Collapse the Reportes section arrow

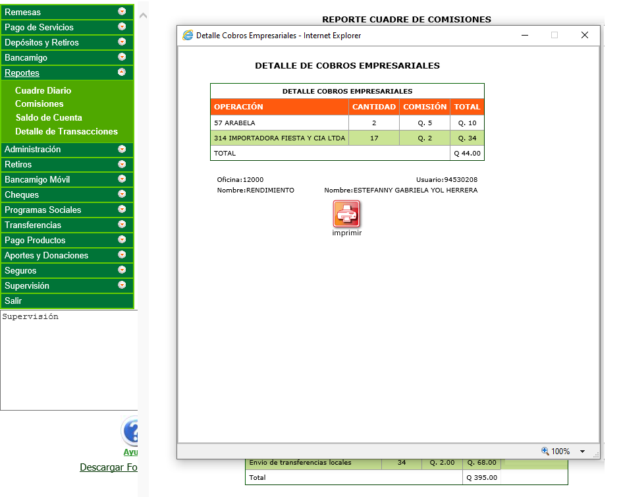tap(122, 73)
